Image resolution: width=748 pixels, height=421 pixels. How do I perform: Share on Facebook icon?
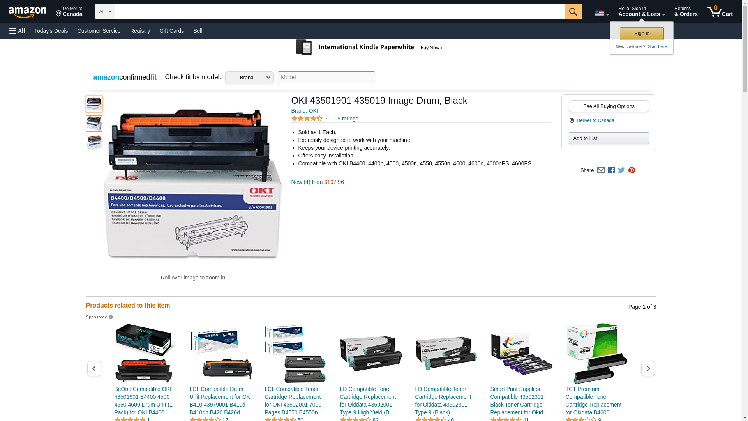coord(611,170)
